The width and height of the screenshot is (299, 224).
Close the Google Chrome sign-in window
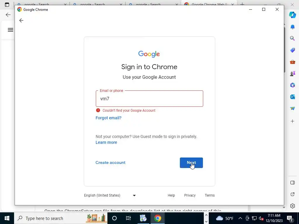click(277, 9)
